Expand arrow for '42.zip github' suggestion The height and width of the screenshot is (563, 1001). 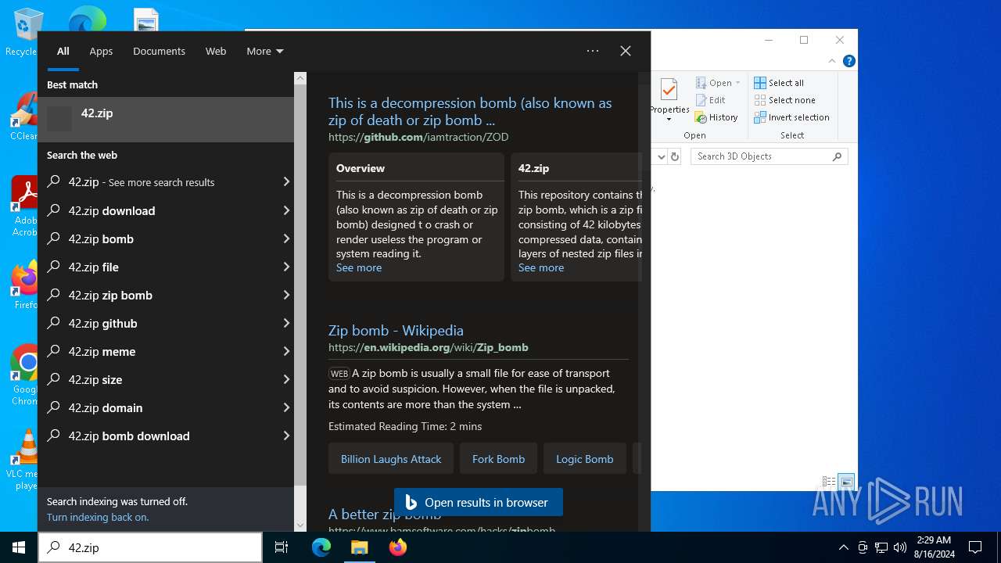(x=286, y=323)
